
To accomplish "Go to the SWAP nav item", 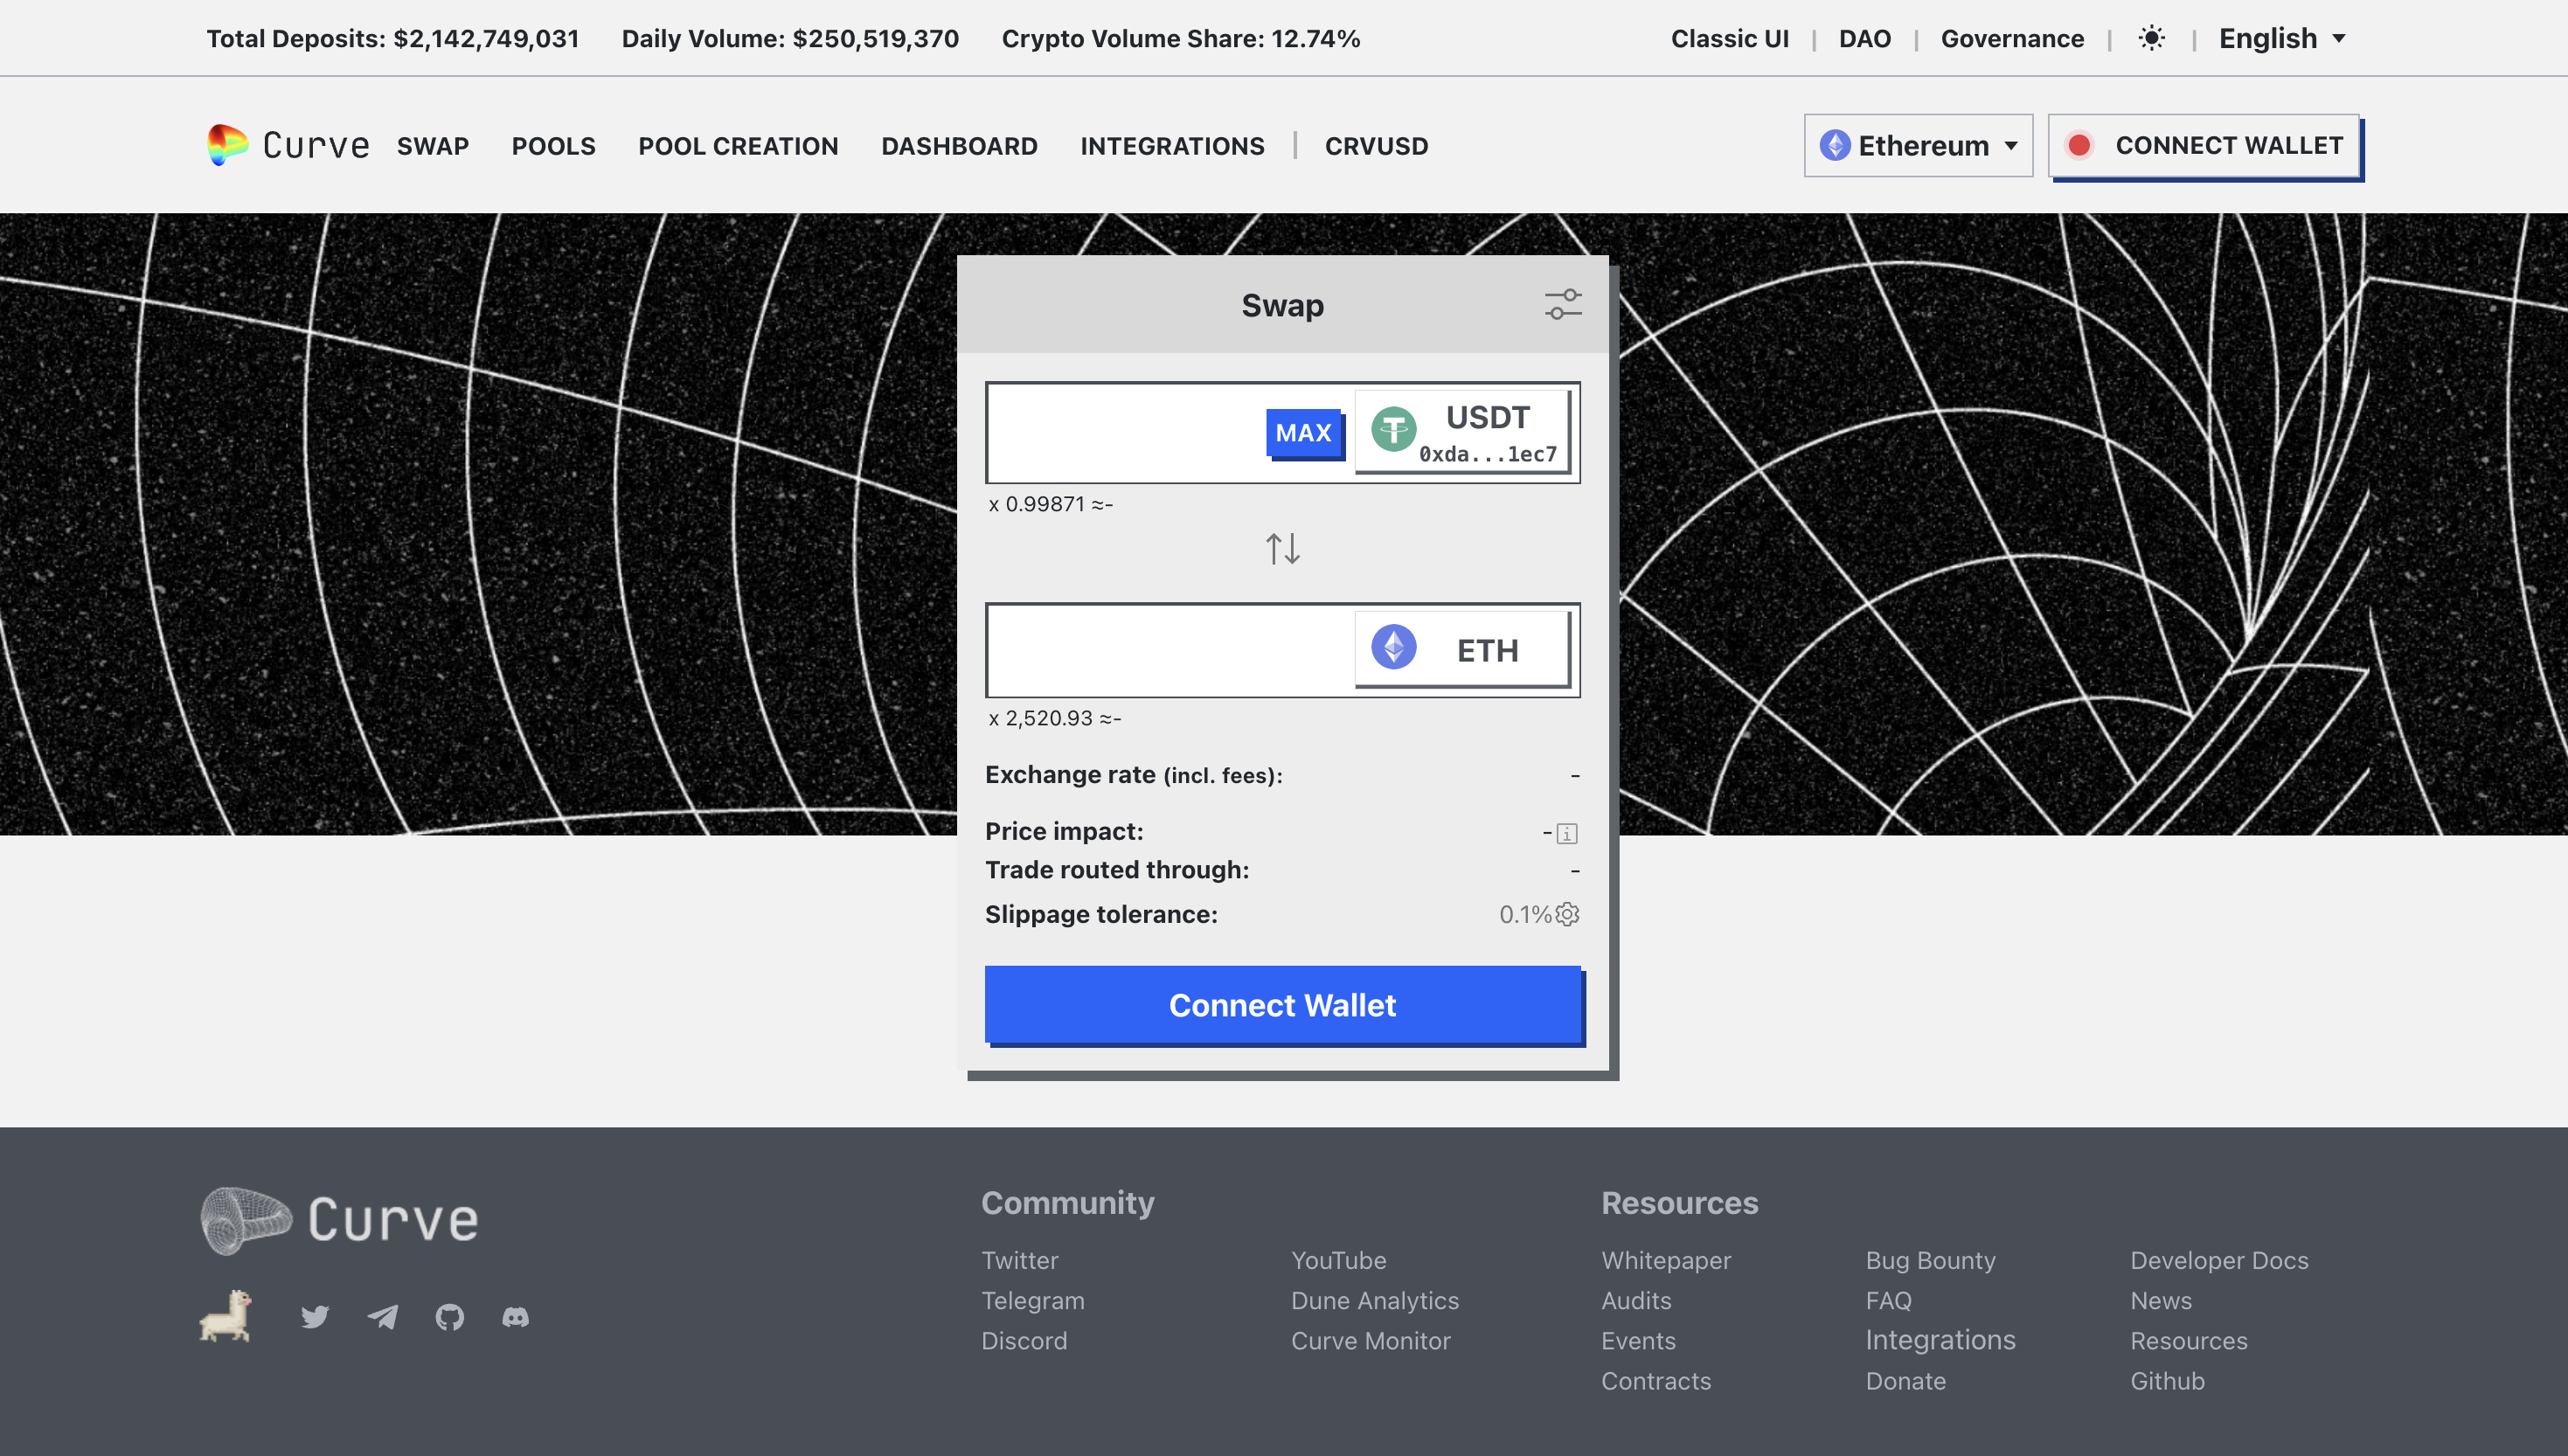I will pyautogui.click(x=433, y=146).
